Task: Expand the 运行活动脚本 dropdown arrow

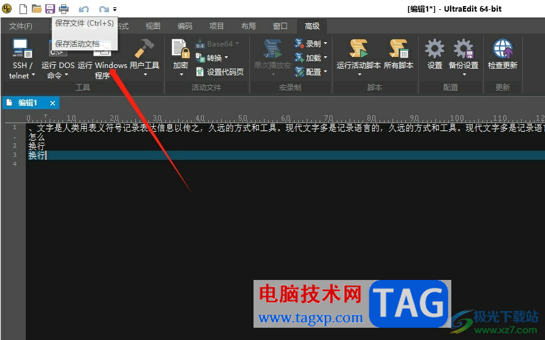Action: pyautogui.click(x=359, y=75)
